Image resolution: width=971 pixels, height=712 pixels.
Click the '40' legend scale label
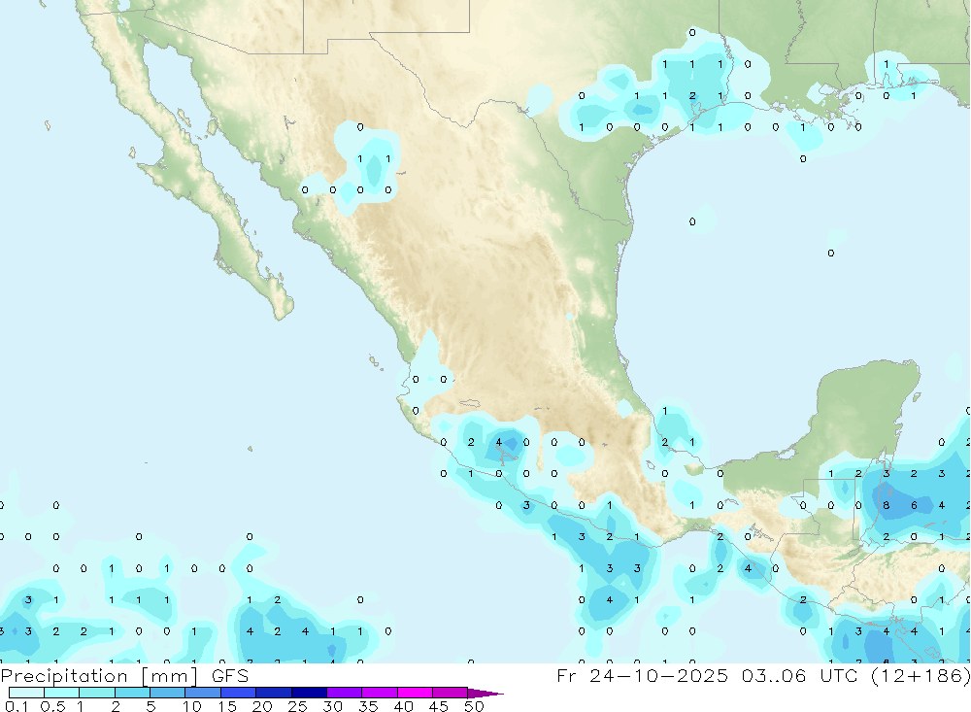403,706
